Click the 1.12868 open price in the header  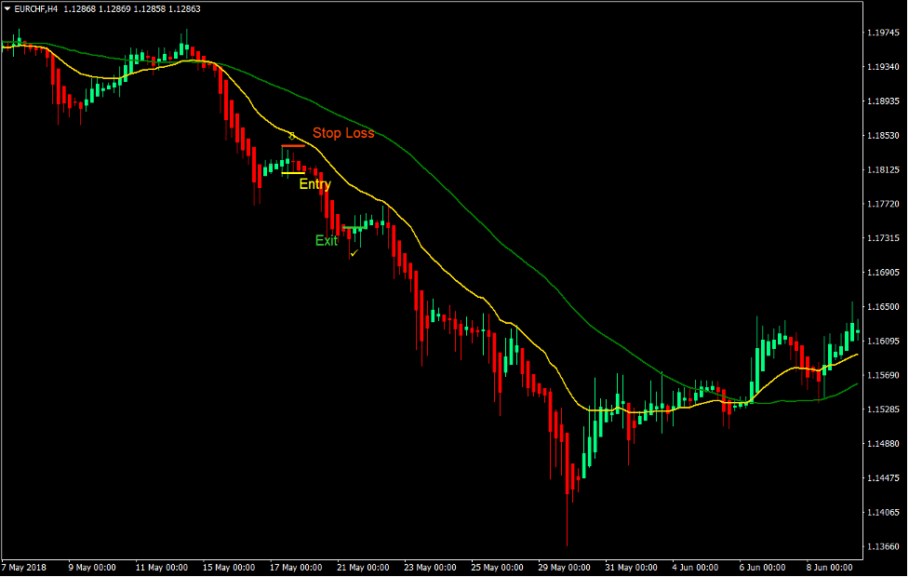click(x=82, y=8)
